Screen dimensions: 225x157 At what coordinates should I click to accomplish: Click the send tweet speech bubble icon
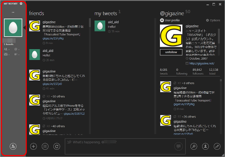click(178, 147)
